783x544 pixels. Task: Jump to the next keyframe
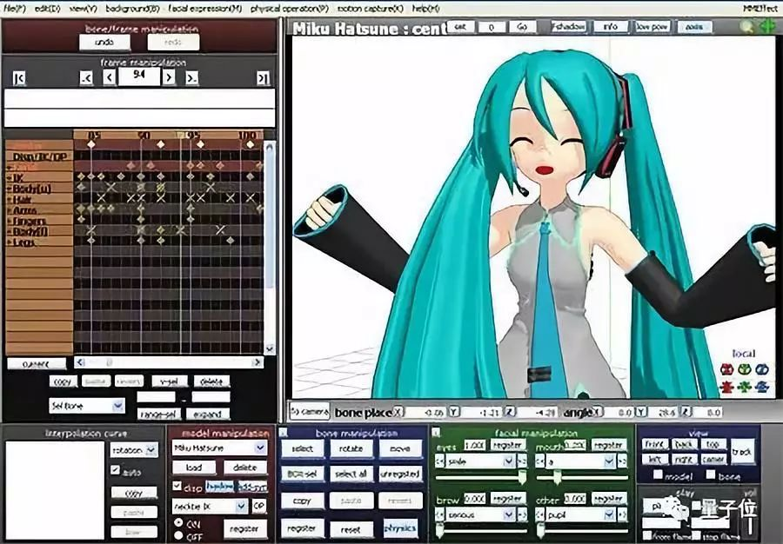(191, 78)
